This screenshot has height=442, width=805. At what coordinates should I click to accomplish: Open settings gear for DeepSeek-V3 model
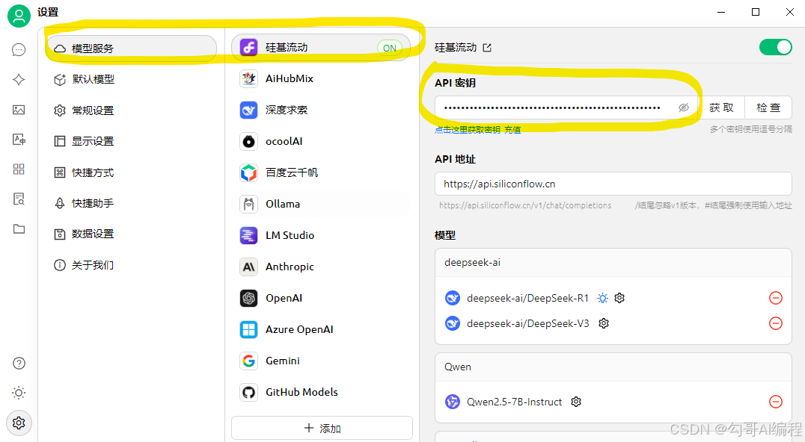click(604, 323)
